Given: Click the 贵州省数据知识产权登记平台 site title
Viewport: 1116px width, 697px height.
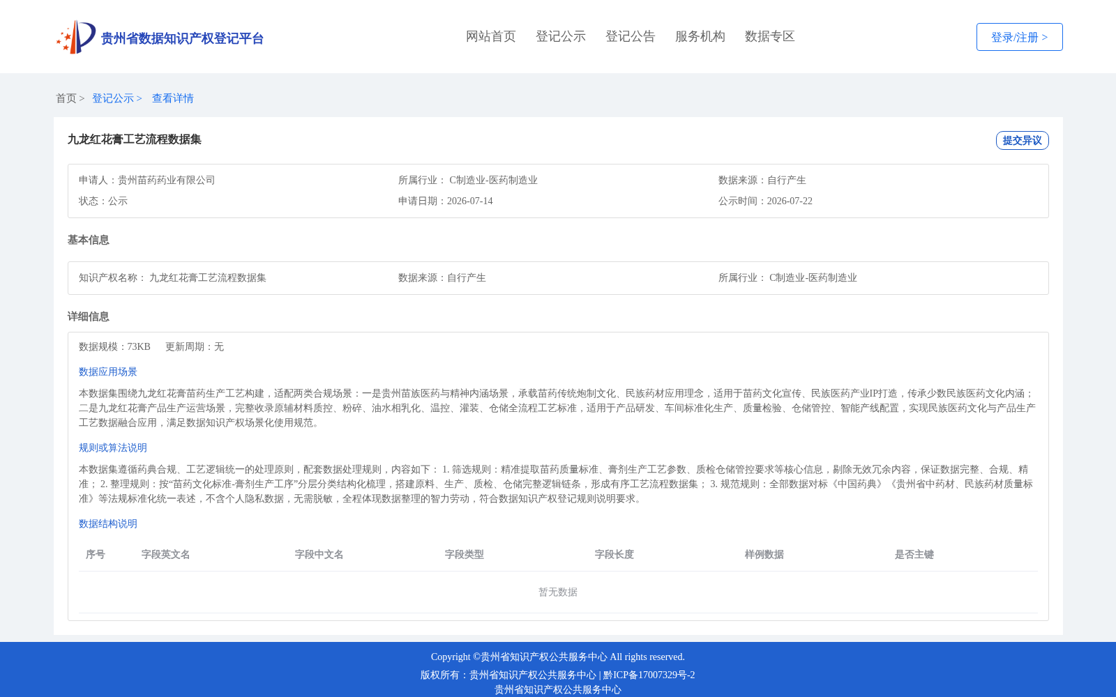Looking at the screenshot, I should coord(183,38).
